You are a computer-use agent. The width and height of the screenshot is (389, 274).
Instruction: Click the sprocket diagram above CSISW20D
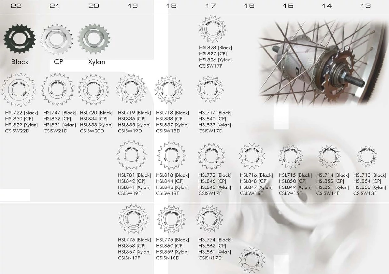pos(94,90)
